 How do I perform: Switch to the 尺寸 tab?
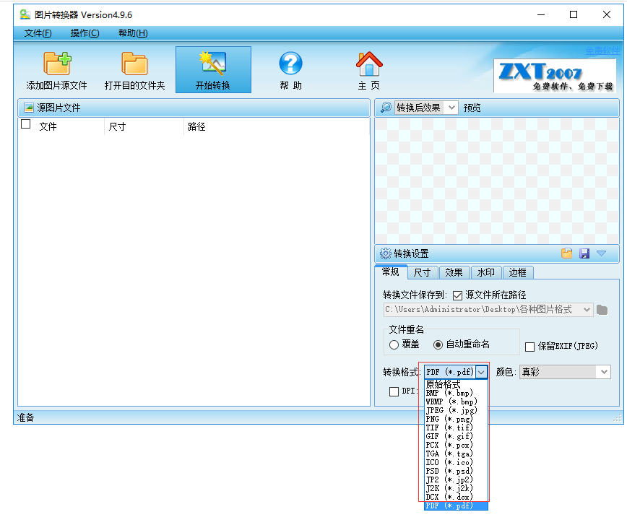[423, 272]
